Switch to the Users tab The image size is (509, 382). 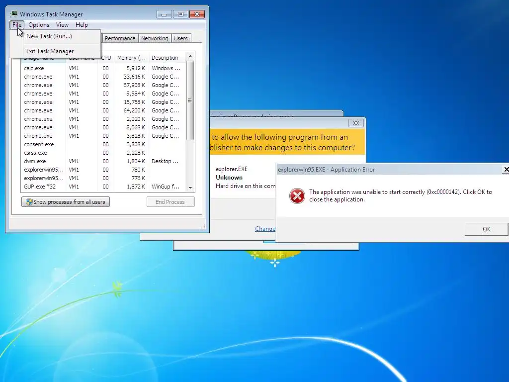click(x=181, y=38)
